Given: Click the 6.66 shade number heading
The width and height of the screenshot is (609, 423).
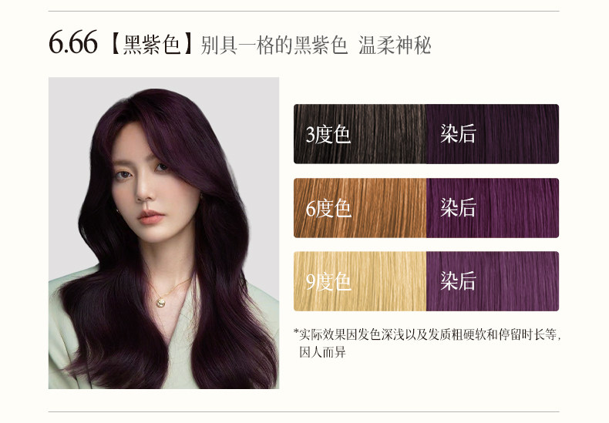Looking at the screenshot, I should [x=72, y=42].
